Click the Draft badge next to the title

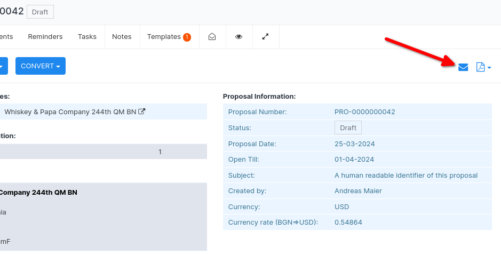(x=41, y=12)
